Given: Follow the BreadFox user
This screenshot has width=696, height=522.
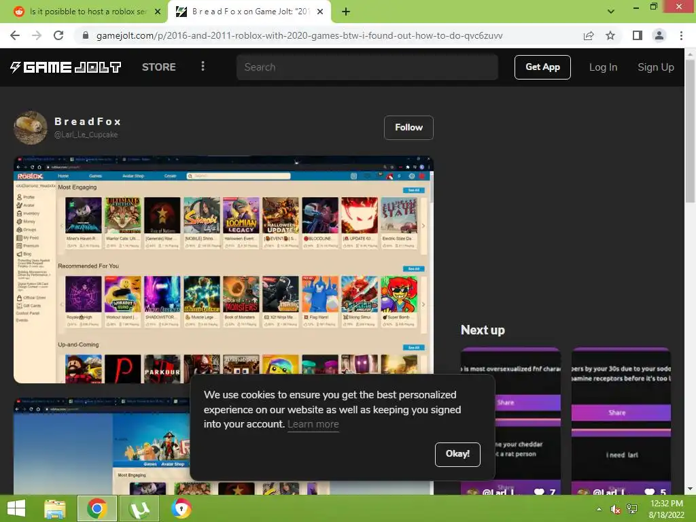Looking at the screenshot, I should [x=408, y=127].
